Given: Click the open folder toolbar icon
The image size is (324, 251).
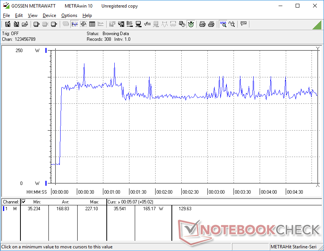Looking at the screenshot, I should (25, 24).
